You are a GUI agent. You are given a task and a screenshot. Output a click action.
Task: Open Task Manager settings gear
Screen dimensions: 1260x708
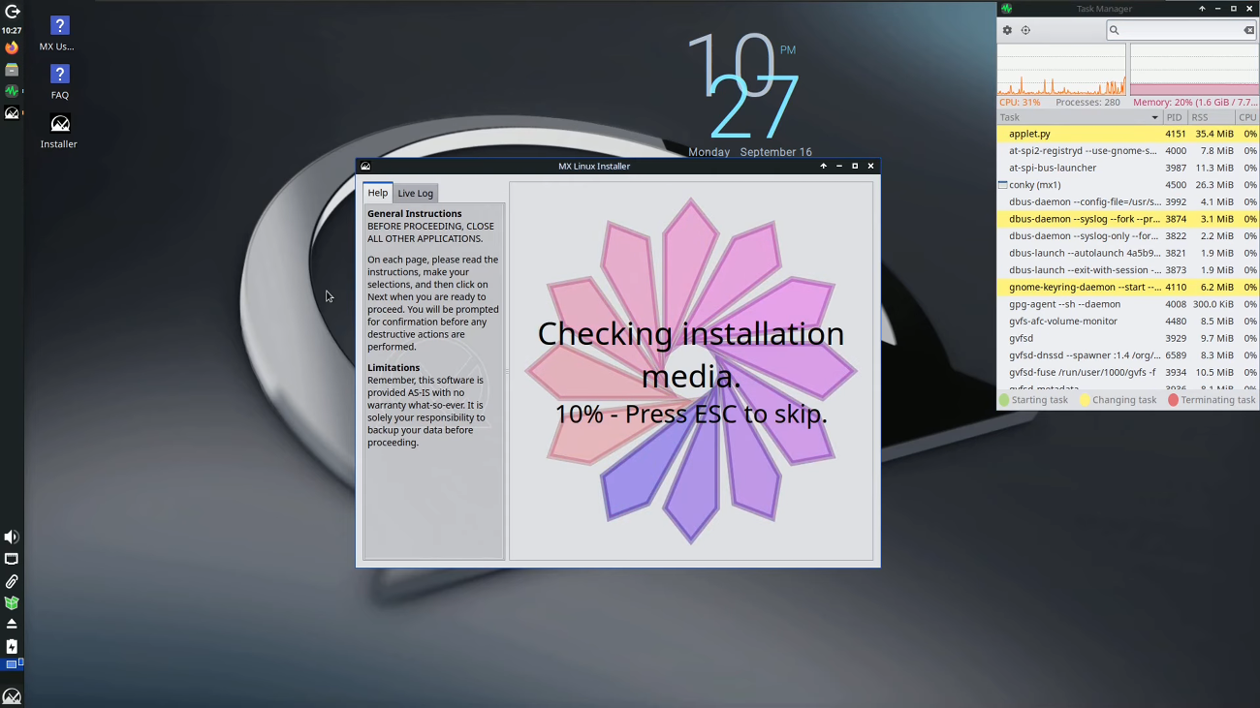1007,30
